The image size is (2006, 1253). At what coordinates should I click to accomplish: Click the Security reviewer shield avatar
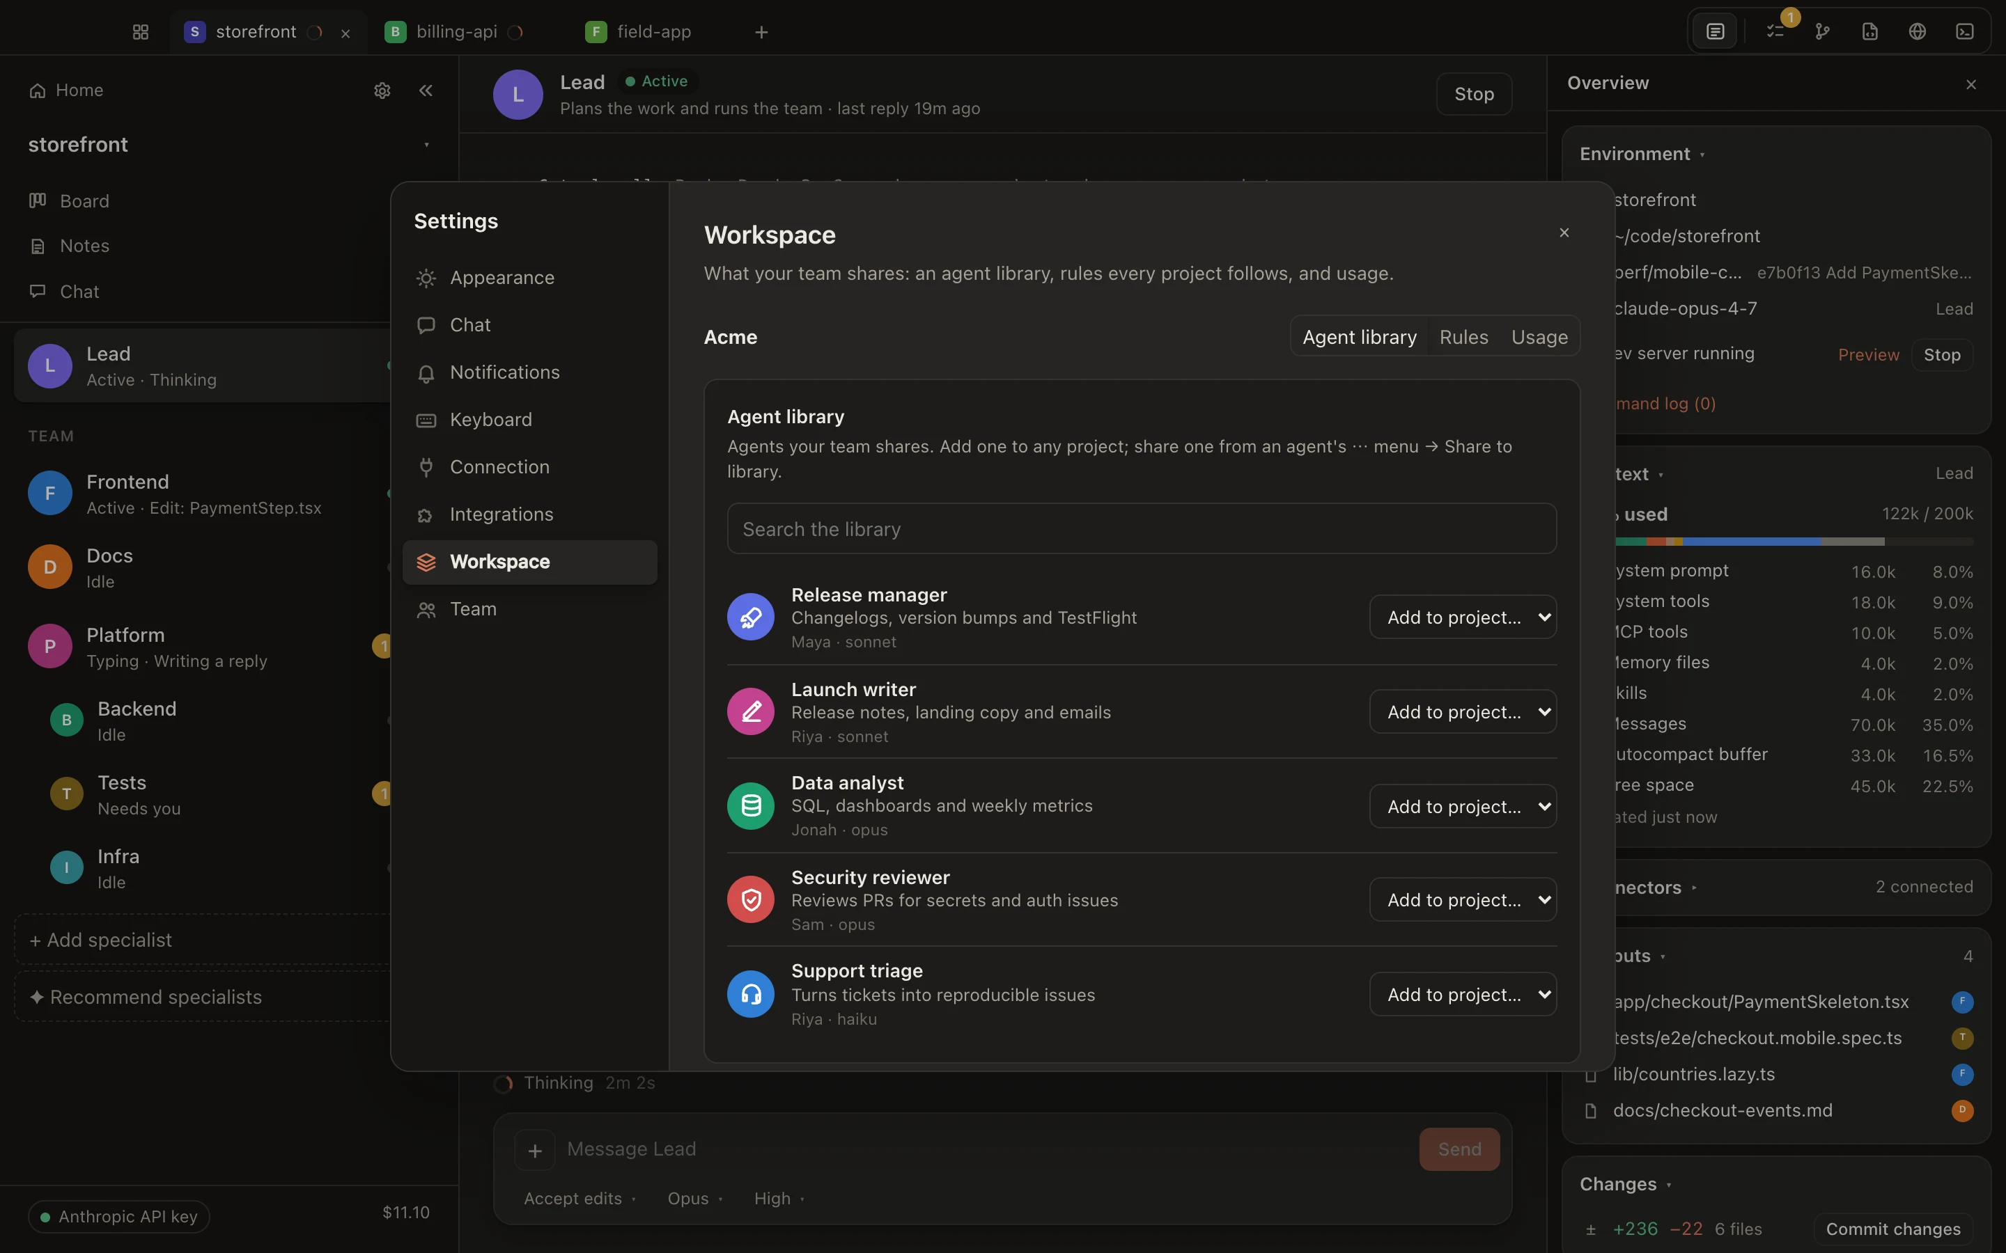[x=750, y=899]
